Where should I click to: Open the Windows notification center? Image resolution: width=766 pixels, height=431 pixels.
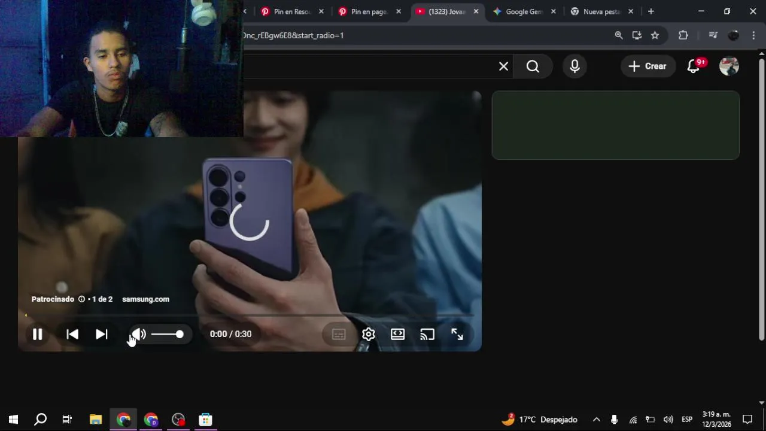coord(747,420)
